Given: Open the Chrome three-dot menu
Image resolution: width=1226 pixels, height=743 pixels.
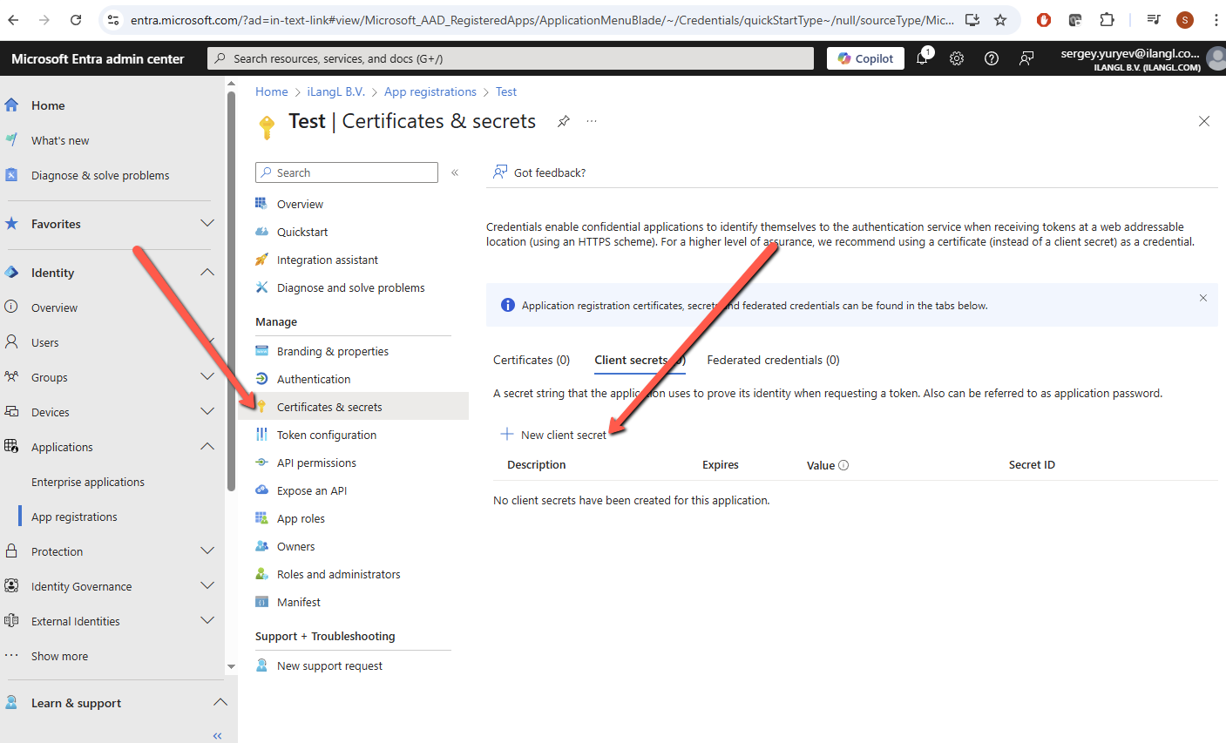Looking at the screenshot, I should 1216,20.
